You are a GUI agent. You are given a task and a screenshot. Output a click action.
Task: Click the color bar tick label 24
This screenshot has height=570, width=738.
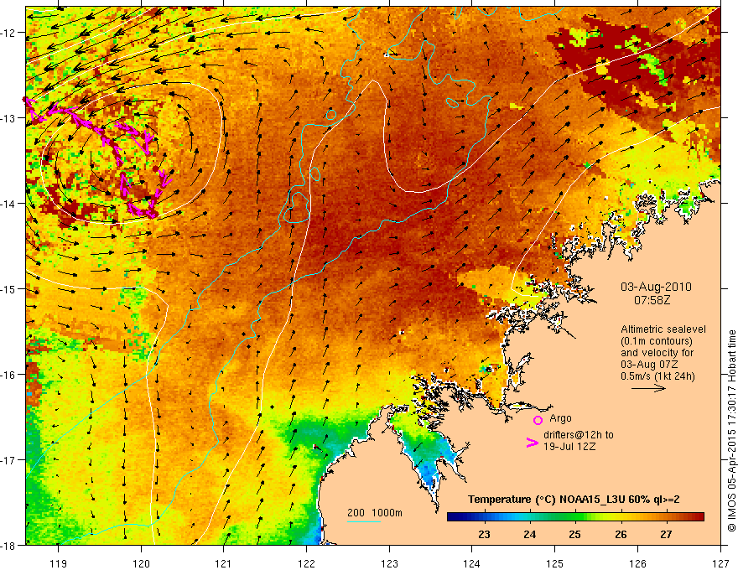tap(529, 535)
